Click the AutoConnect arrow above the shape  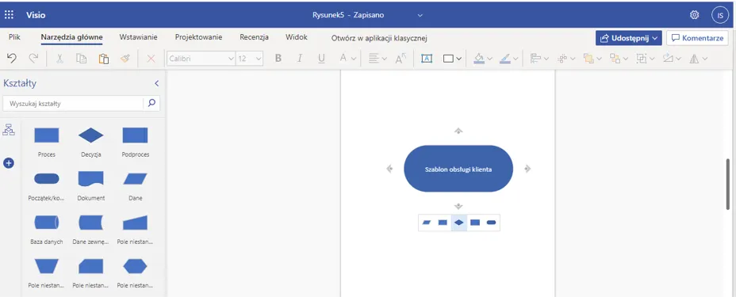click(458, 131)
